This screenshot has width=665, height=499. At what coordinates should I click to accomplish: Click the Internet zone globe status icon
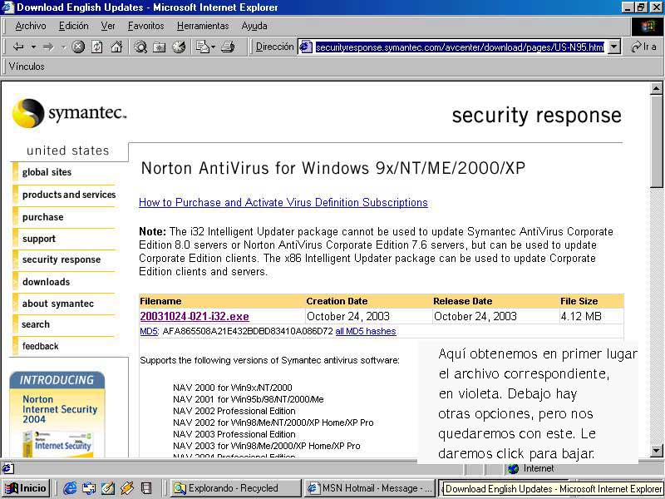click(513, 468)
